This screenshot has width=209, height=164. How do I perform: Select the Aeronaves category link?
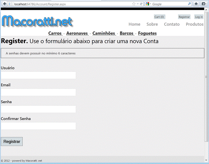coord(77,33)
